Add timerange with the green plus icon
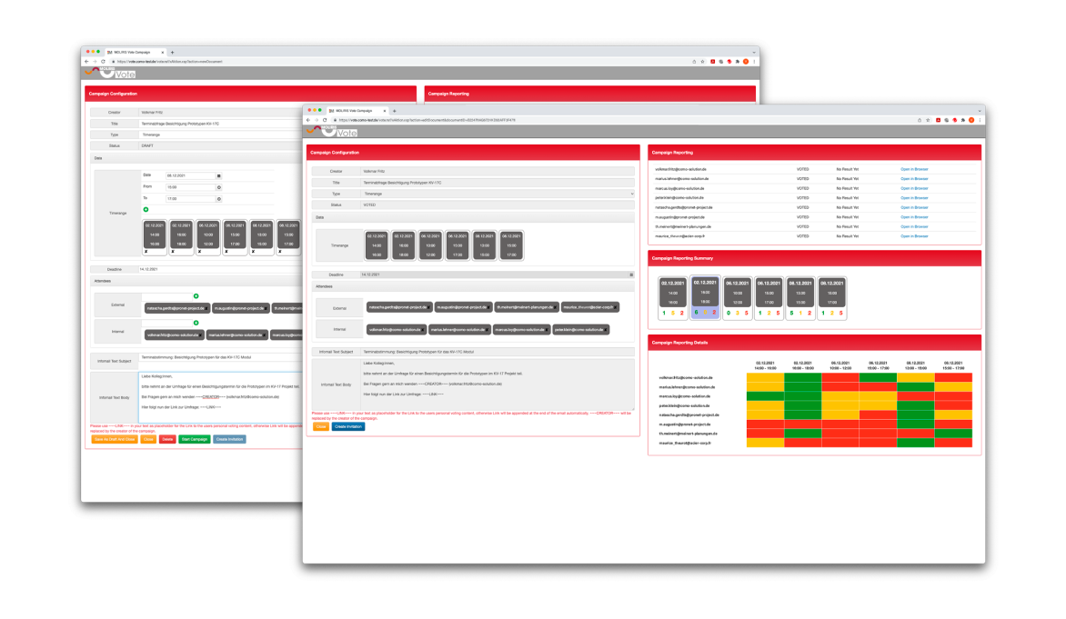The image size is (1066, 619). point(146,209)
